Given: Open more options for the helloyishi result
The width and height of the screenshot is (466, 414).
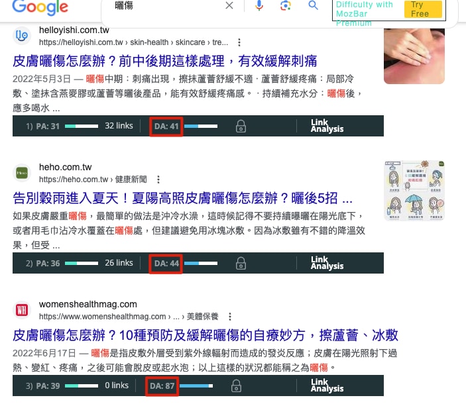Looking at the screenshot, I should tap(239, 42).
